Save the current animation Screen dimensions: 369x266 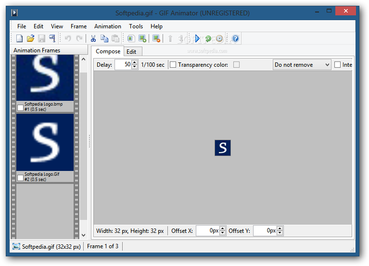click(x=42, y=38)
